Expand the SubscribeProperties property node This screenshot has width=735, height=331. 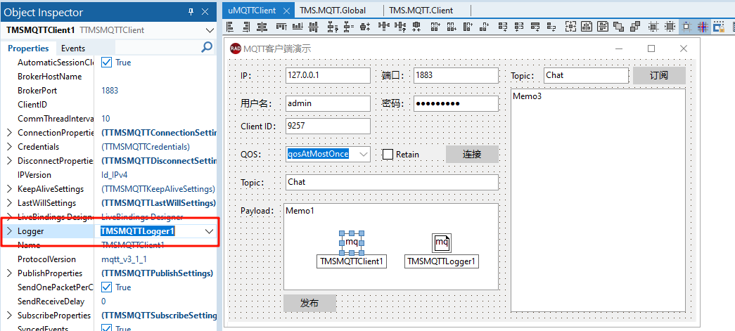[x=9, y=315]
